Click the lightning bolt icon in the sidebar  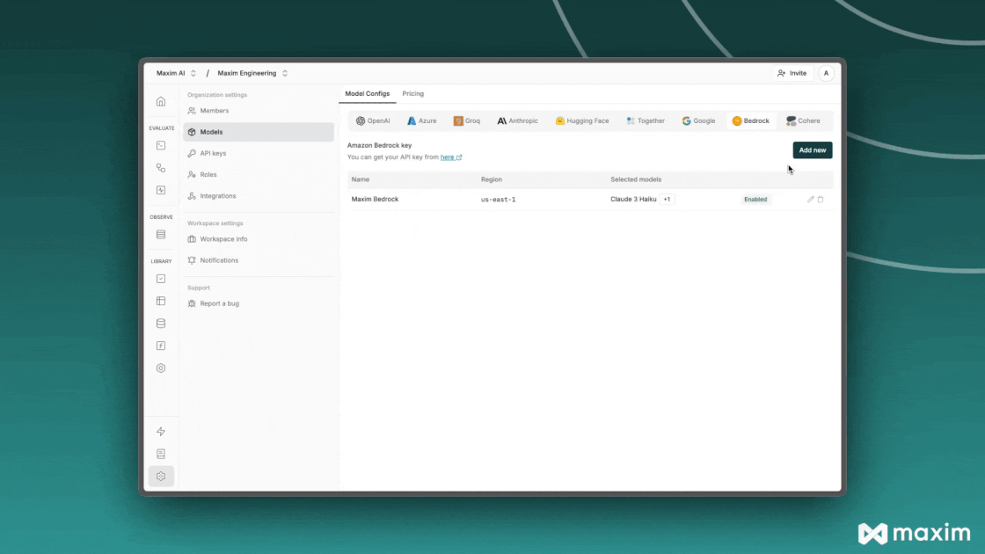[x=161, y=432]
